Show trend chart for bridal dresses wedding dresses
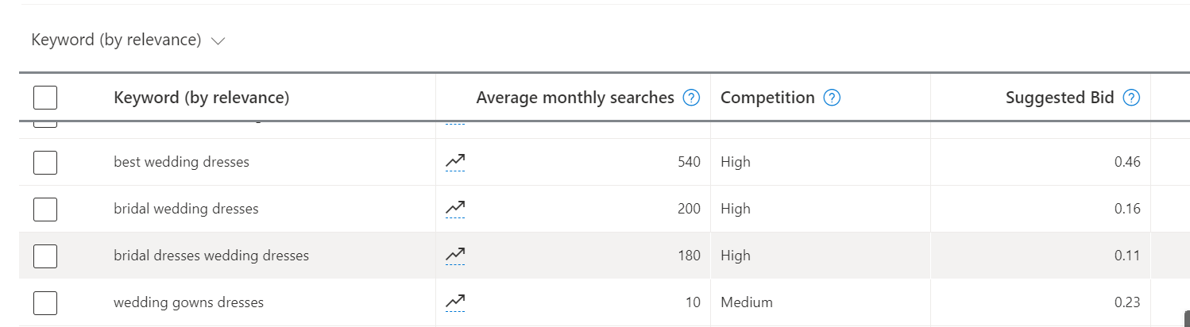This screenshot has height=327, width=1190. coord(455,256)
